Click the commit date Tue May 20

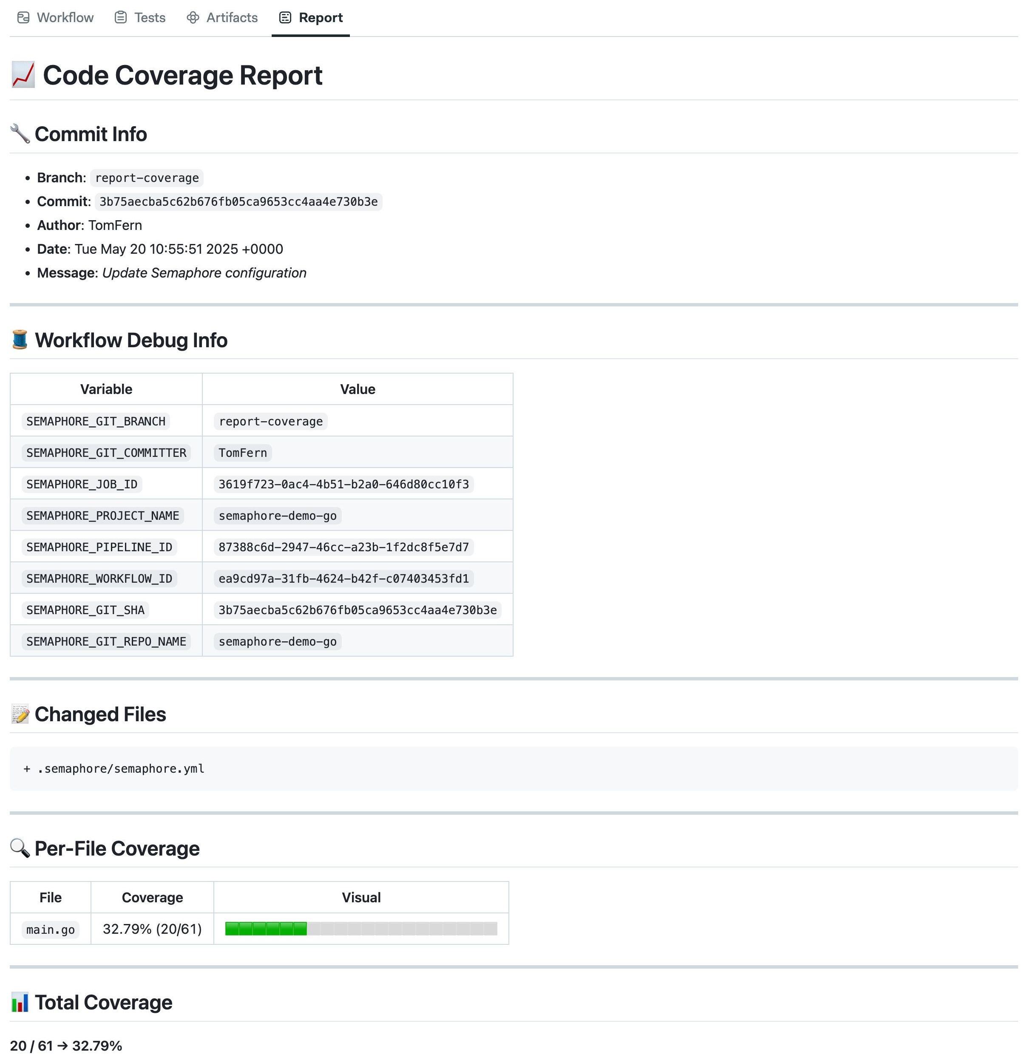tap(179, 249)
